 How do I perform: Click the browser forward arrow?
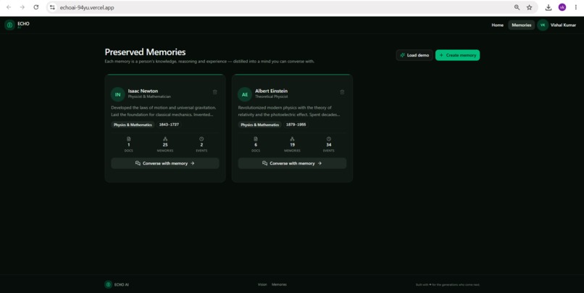pyautogui.click(x=22, y=7)
